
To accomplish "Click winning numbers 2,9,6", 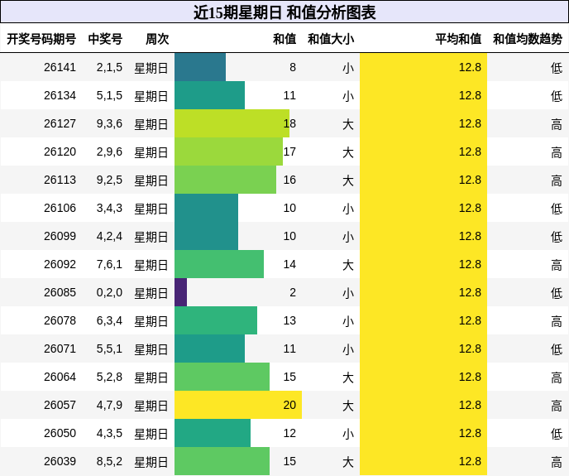I will coord(109,151).
